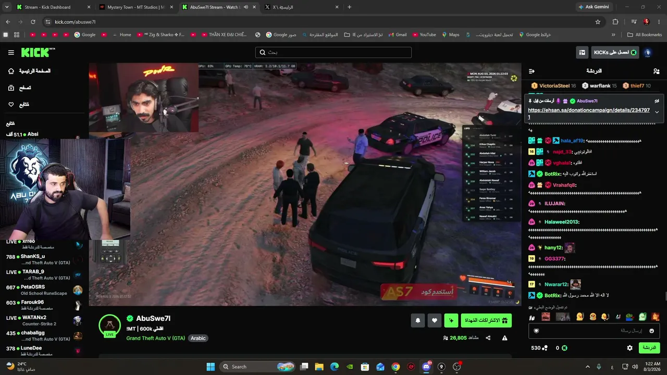Image resolution: width=667 pixels, height=375 pixels.
Task: Open the AbuSwe7l streamer avatar with LIVE badge
Action: pos(109,326)
